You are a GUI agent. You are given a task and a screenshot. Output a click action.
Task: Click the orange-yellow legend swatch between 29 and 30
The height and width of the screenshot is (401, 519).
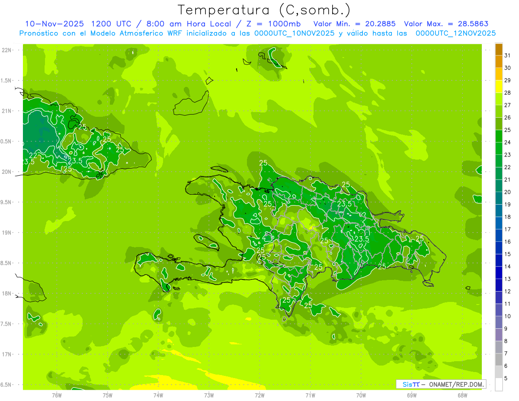click(x=499, y=74)
